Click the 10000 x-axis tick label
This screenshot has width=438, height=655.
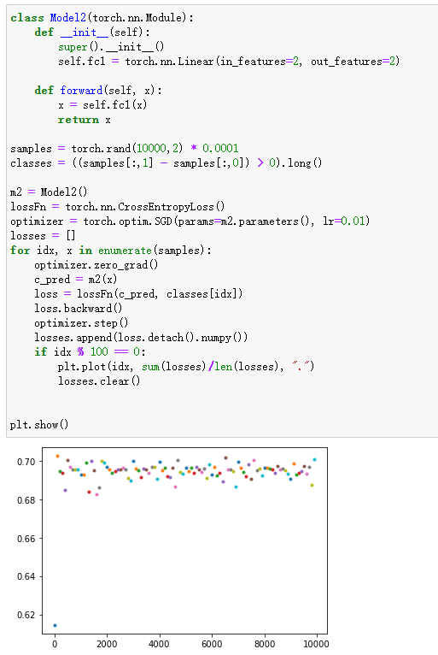coord(316,644)
